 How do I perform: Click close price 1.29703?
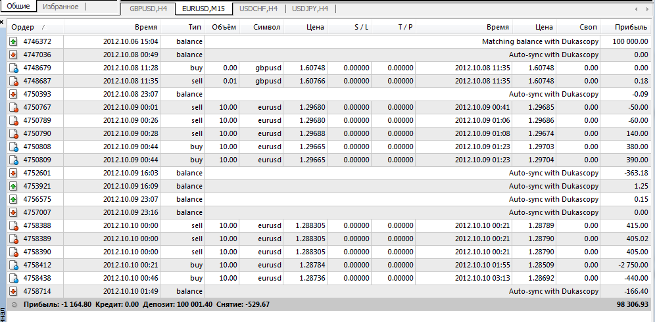point(541,147)
